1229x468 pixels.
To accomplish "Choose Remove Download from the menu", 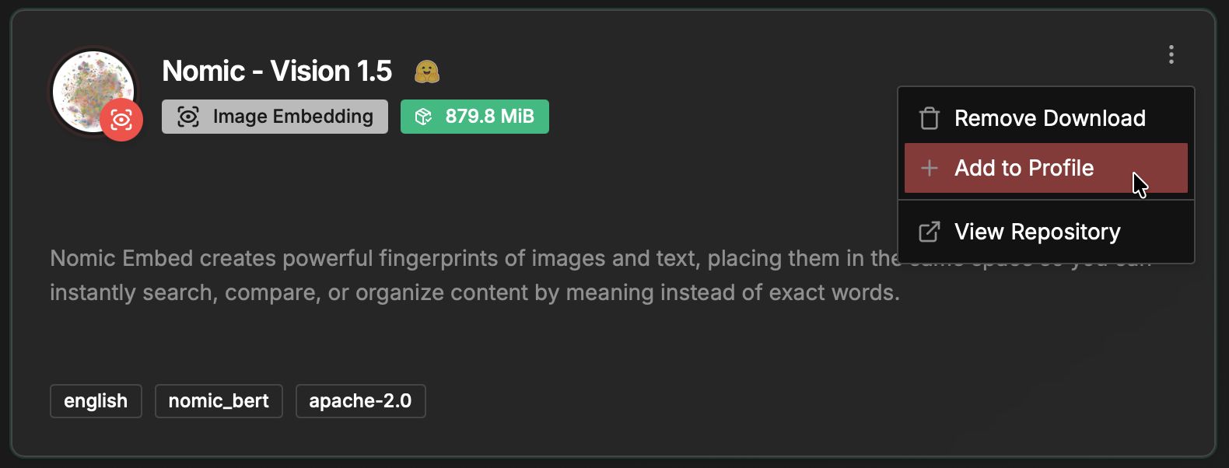I will click(1050, 117).
